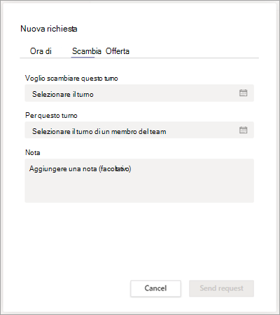This screenshot has height=315, width=280.
Task: Open the Offerta tab
Action: (x=118, y=51)
